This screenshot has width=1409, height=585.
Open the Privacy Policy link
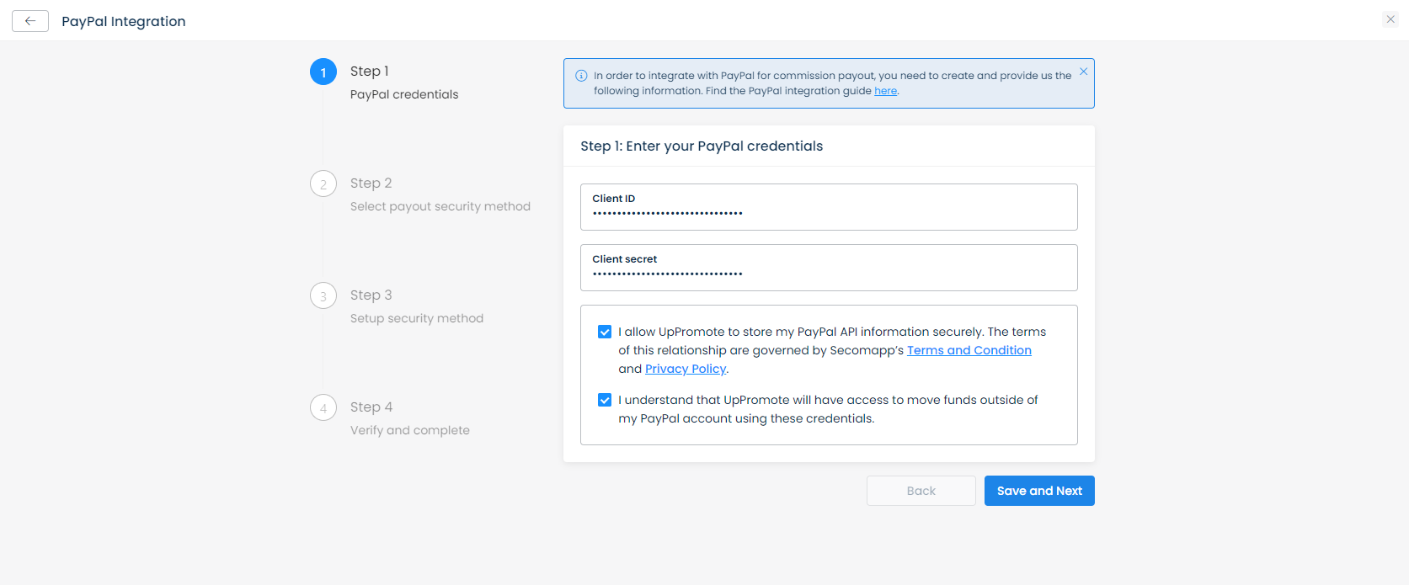[685, 369]
